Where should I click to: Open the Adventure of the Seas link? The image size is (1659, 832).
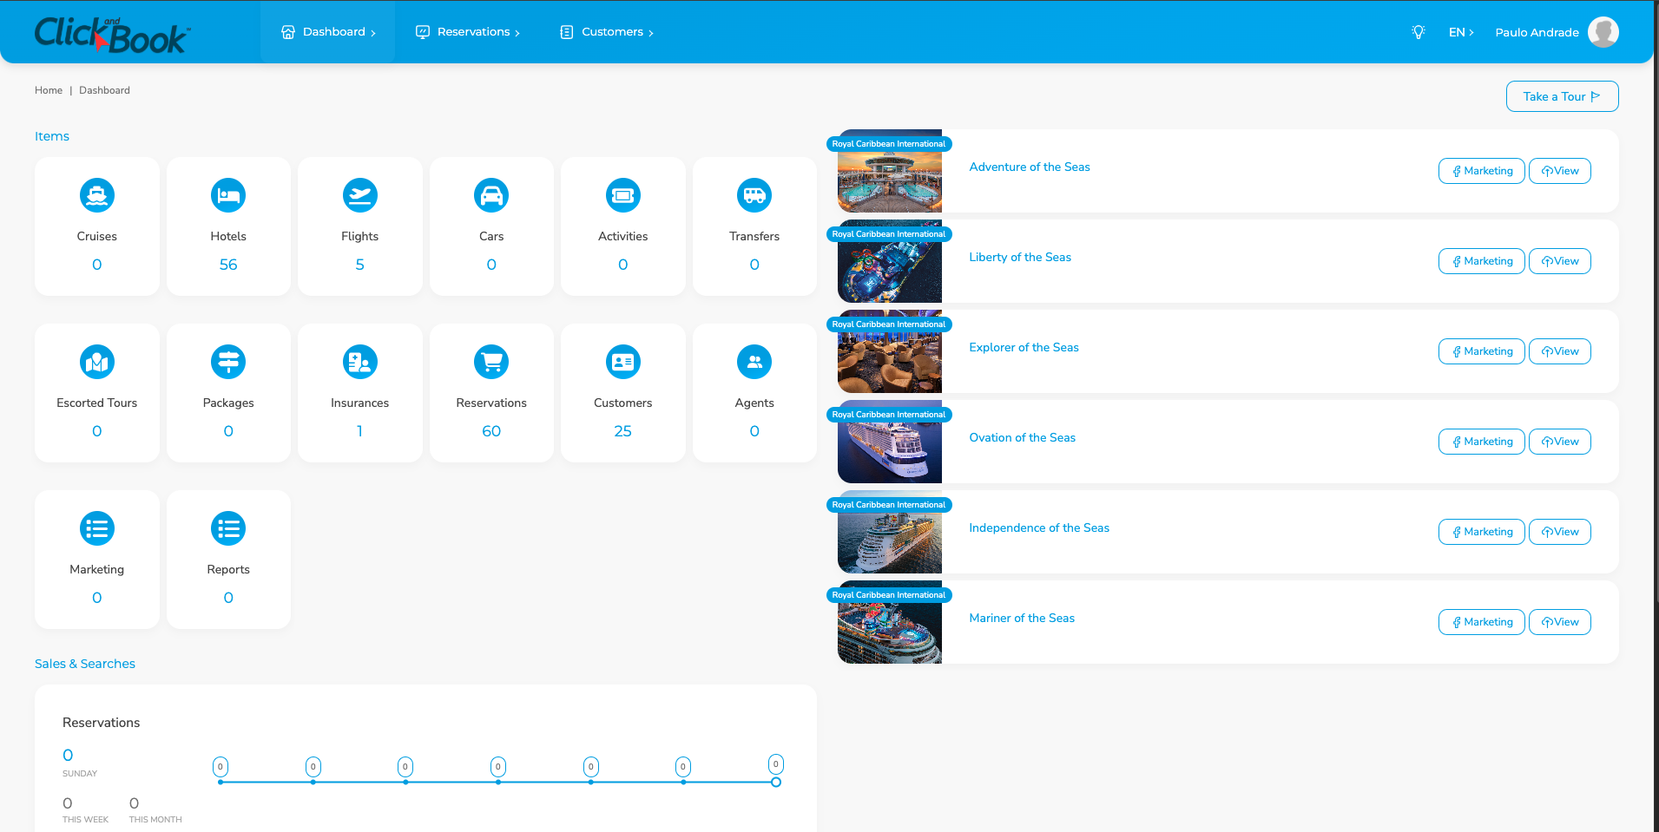point(1029,167)
